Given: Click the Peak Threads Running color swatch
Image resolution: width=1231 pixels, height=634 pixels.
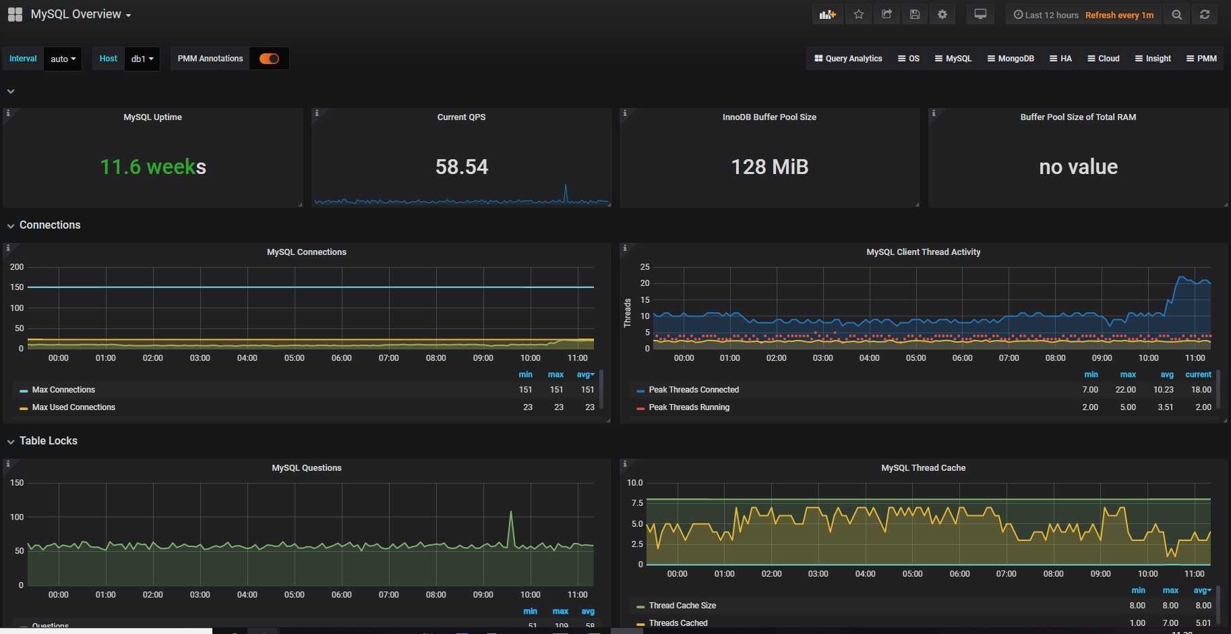Looking at the screenshot, I should click(640, 408).
